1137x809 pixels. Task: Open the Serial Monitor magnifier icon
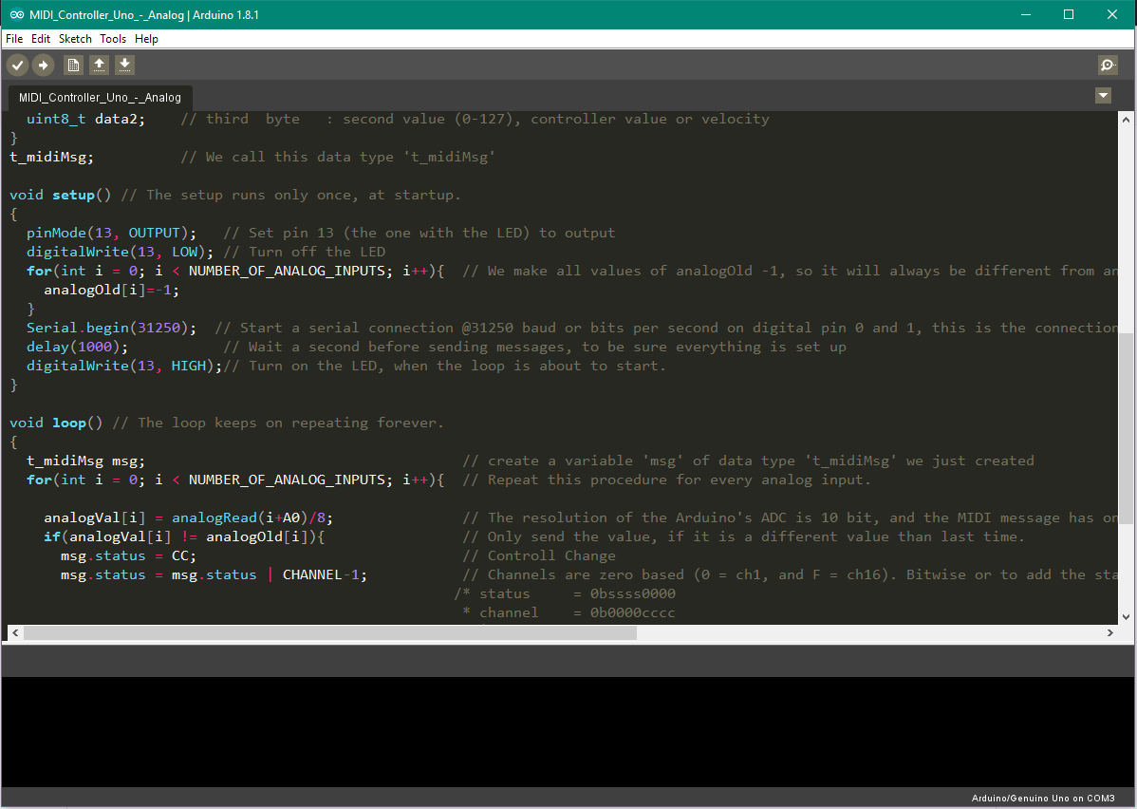coord(1108,66)
